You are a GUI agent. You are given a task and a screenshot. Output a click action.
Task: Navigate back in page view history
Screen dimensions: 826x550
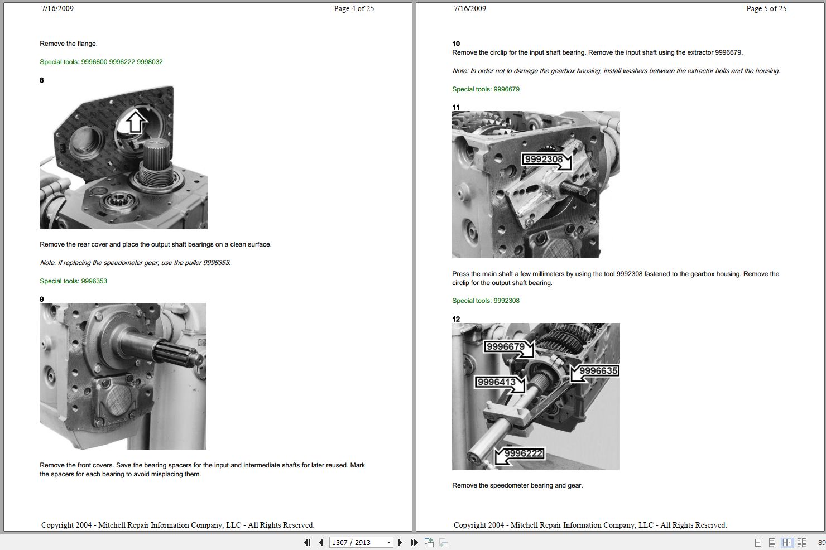tap(429, 542)
